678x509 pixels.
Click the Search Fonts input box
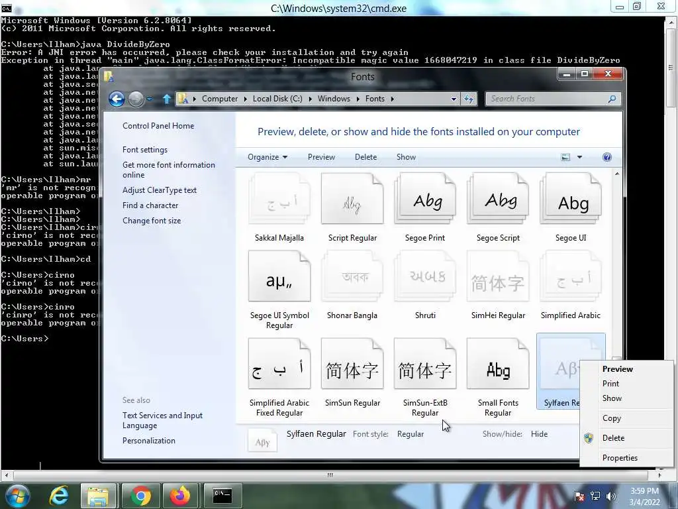coord(547,99)
